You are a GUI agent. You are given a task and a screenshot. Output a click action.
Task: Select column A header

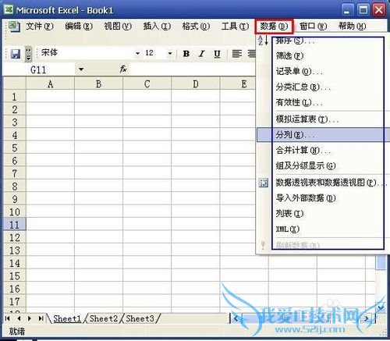pos(50,83)
